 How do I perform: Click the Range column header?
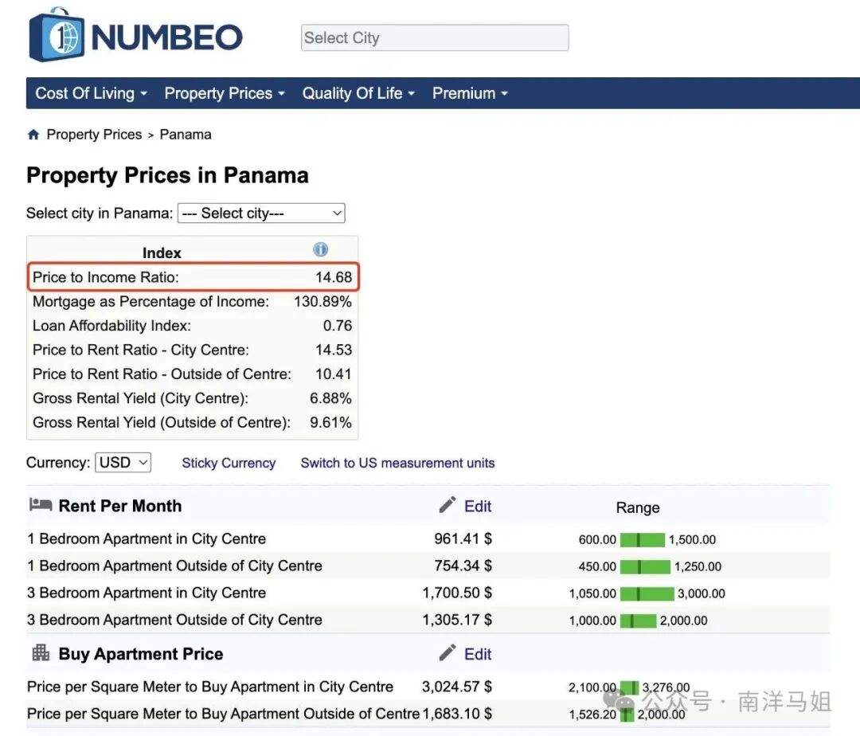click(x=637, y=507)
